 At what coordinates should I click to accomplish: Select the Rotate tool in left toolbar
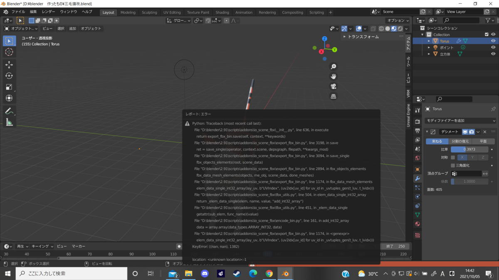click(9, 76)
